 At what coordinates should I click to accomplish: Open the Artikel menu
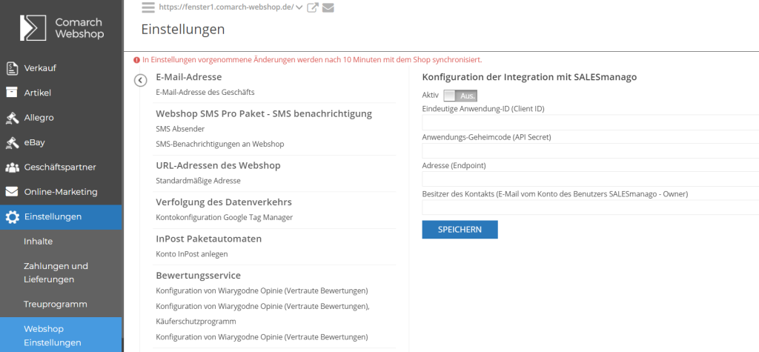[37, 93]
